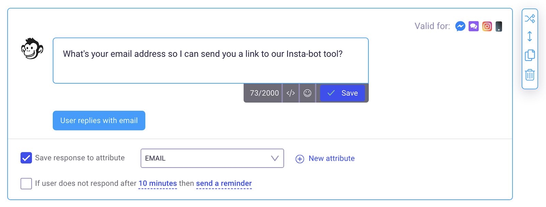Screen dimensions: 546x207
Task: Open emoji picker with smiley icon
Action: coord(307,93)
